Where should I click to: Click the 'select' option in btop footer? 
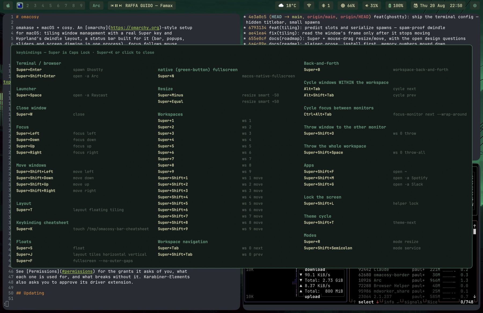coord(366,302)
